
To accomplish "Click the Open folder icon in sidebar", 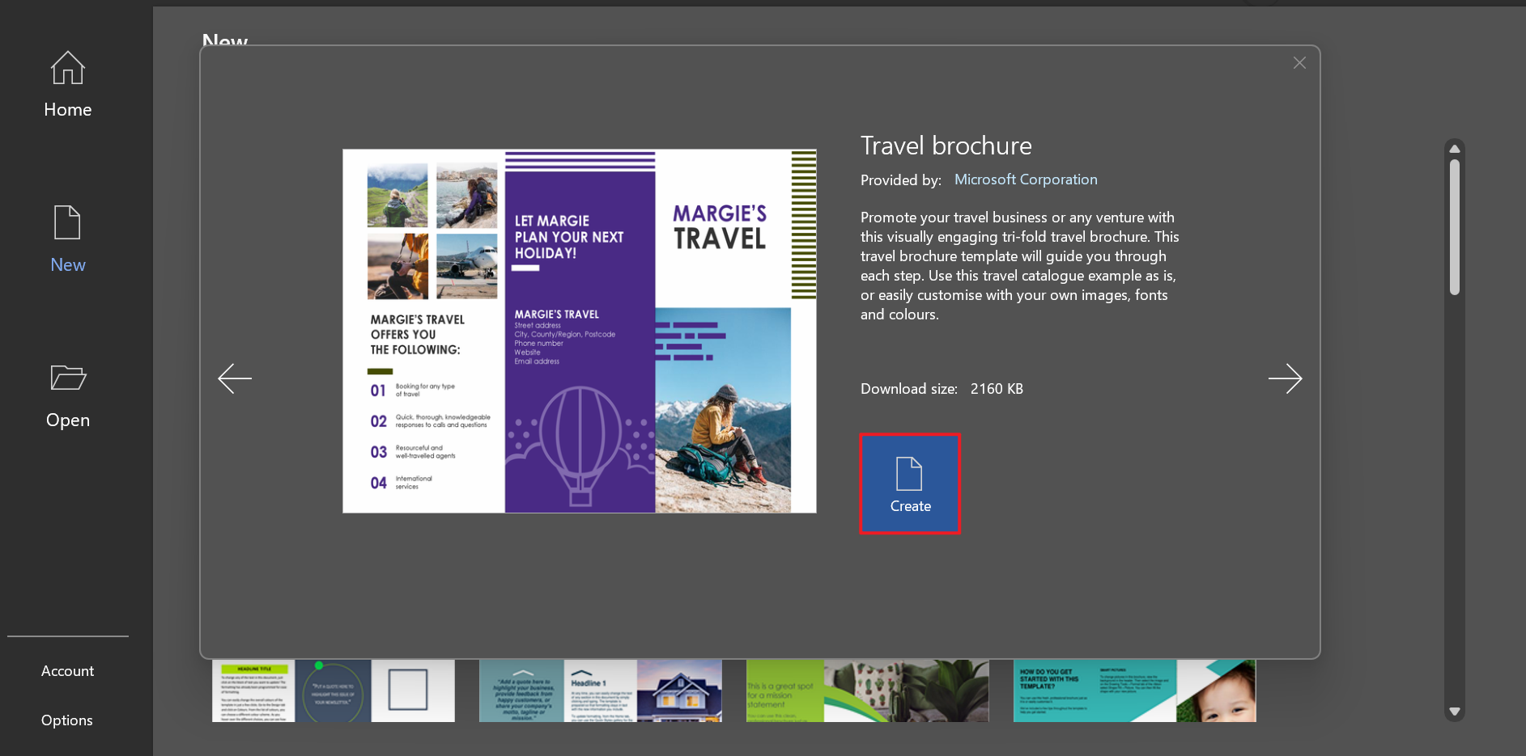I will 68,378.
